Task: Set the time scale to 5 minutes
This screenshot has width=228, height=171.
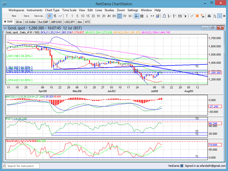Action: pos(77,16)
